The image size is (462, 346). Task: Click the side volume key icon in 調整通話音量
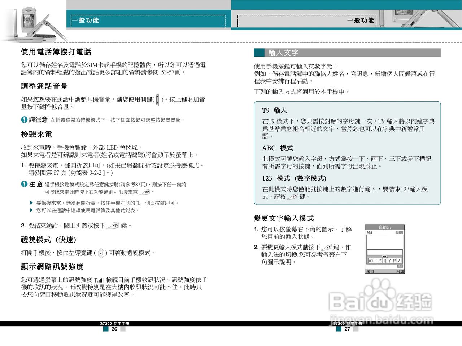click(158, 100)
